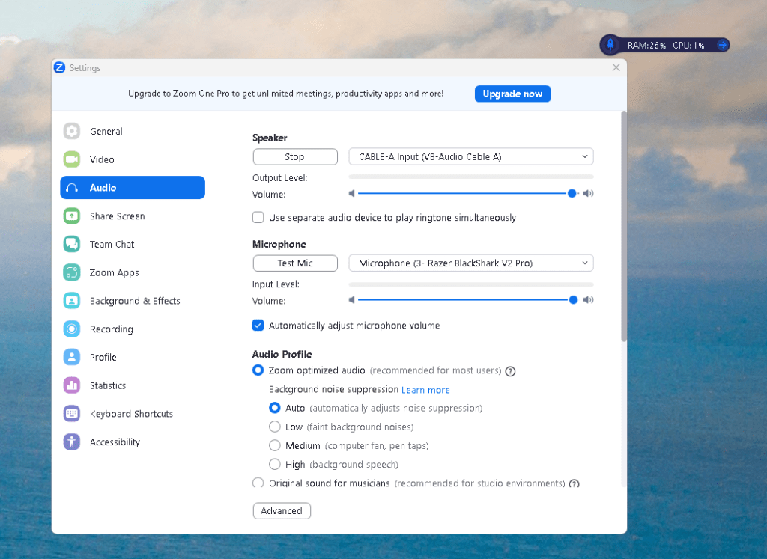Go to Recording settings

(x=133, y=329)
